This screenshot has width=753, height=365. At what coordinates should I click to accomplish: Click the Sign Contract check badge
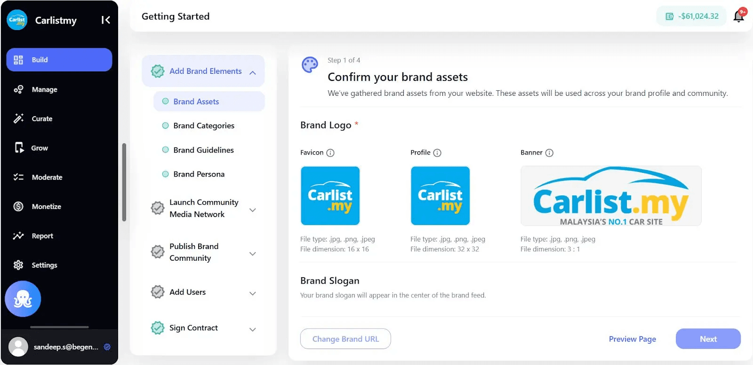pyautogui.click(x=158, y=327)
